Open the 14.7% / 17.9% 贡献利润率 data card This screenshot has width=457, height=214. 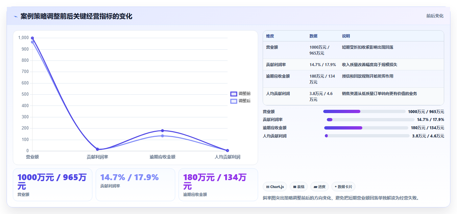(135, 185)
